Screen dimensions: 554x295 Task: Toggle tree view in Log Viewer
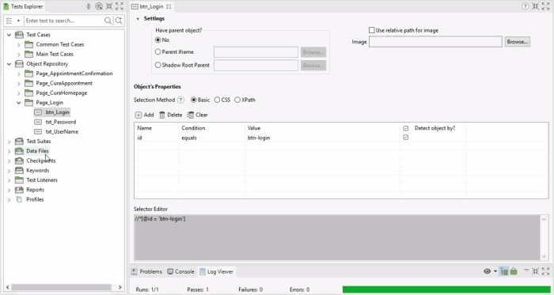[504, 271]
